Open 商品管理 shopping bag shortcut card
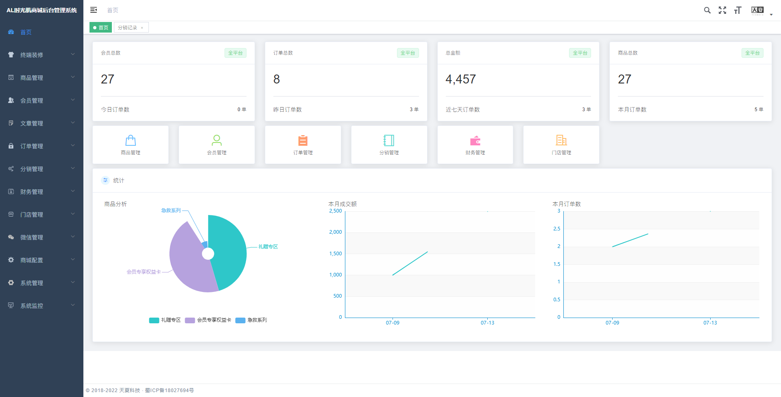 131,145
